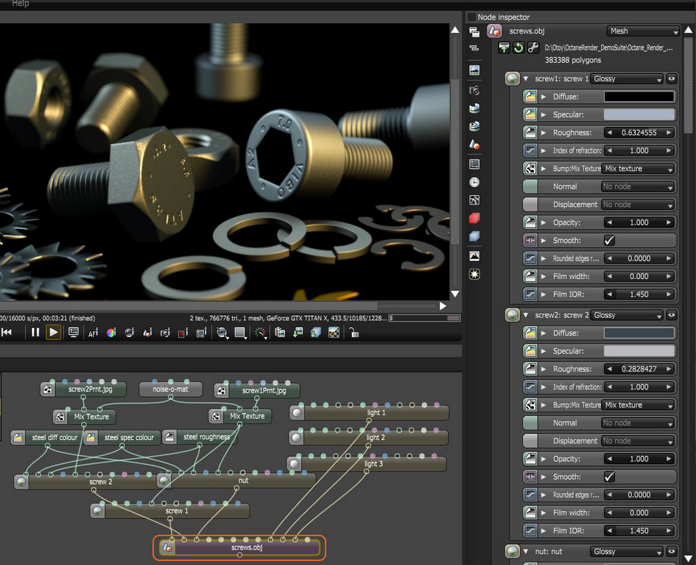The height and width of the screenshot is (565, 696).
Task: Click the AF auto focus picker icon
Action: (93, 333)
